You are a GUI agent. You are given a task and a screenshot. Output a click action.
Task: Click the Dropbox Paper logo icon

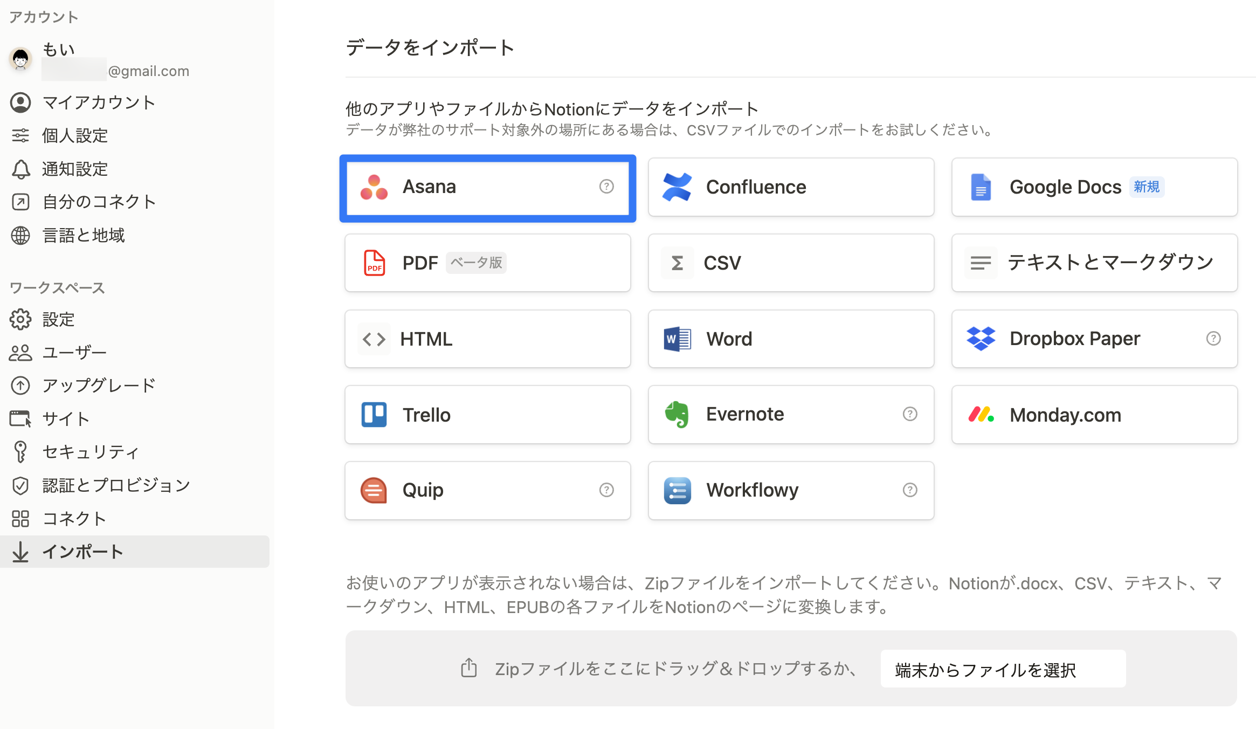click(981, 339)
